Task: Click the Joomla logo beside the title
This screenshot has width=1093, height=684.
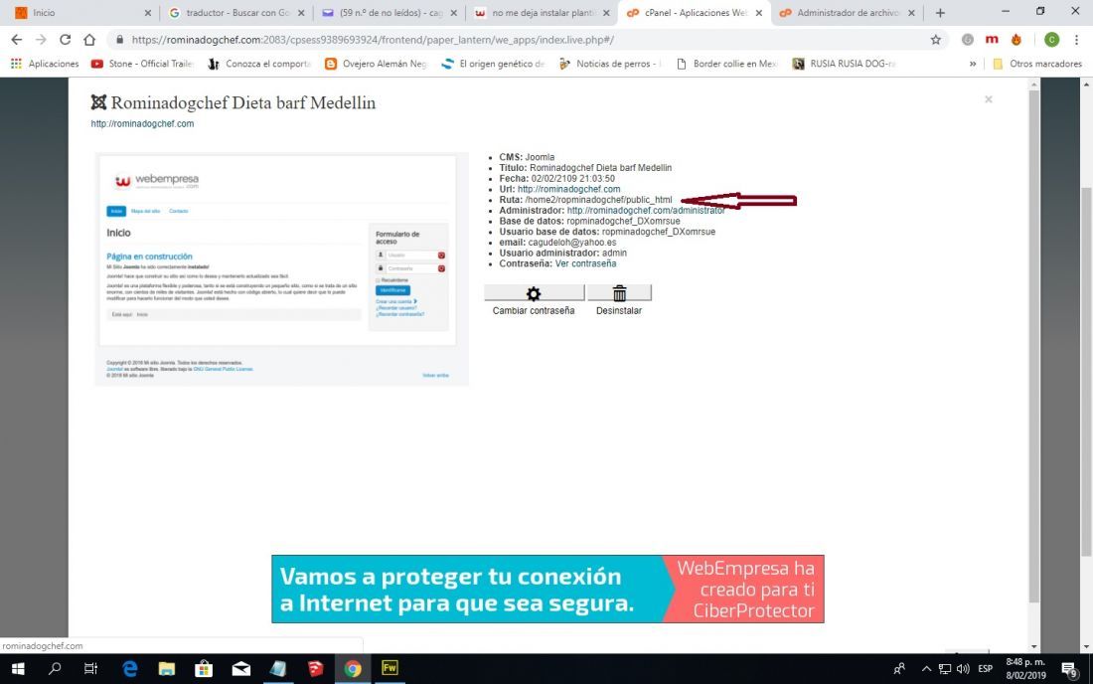Action: click(x=99, y=102)
